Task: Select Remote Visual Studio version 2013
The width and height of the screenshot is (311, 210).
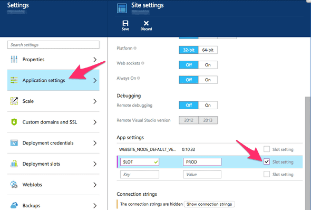Action: (x=208, y=120)
